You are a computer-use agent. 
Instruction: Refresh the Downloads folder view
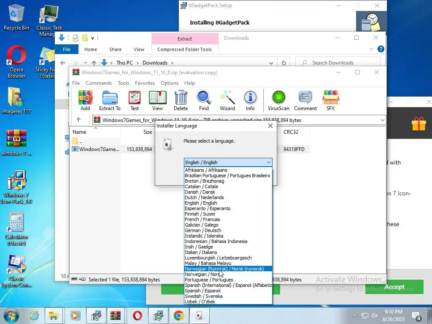coord(284,63)
